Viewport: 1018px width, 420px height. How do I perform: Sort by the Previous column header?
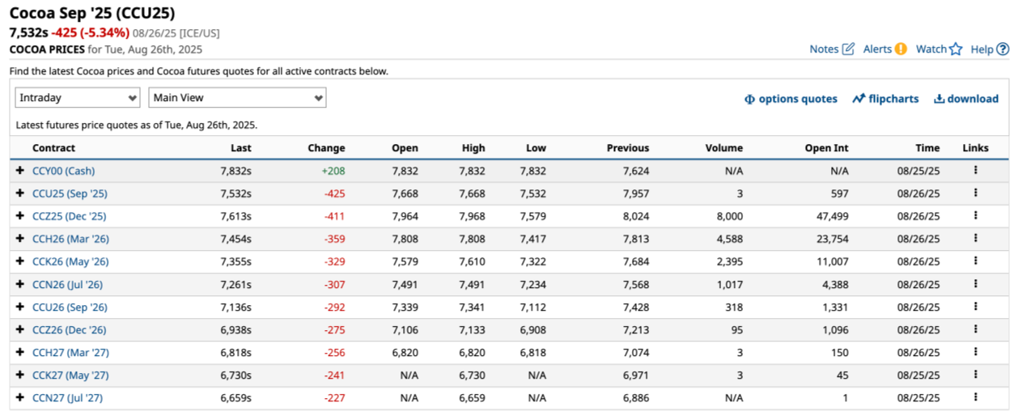(x=628, y=148)
